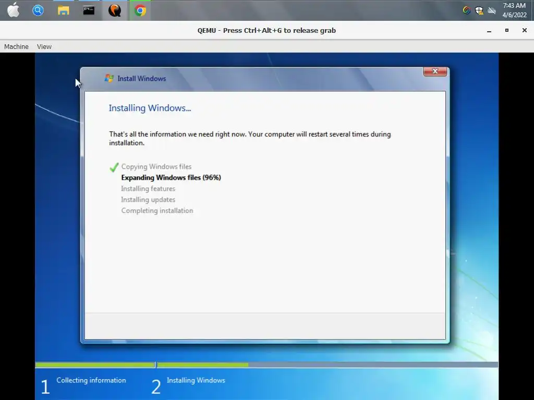Screen dimensions: 534x400
Task: Click the 'Completing installation' step
Action: click(157, 210)
